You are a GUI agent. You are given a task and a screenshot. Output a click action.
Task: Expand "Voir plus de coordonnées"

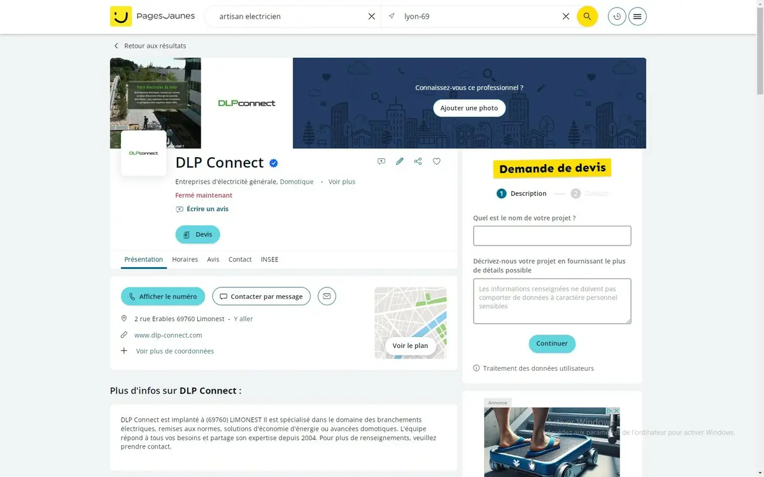(175, 351)
